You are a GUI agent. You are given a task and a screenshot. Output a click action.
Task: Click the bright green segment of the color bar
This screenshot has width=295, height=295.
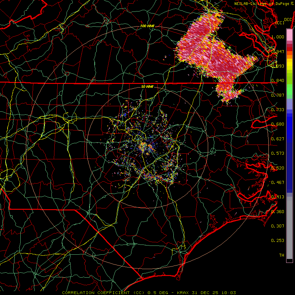point(289,90)
